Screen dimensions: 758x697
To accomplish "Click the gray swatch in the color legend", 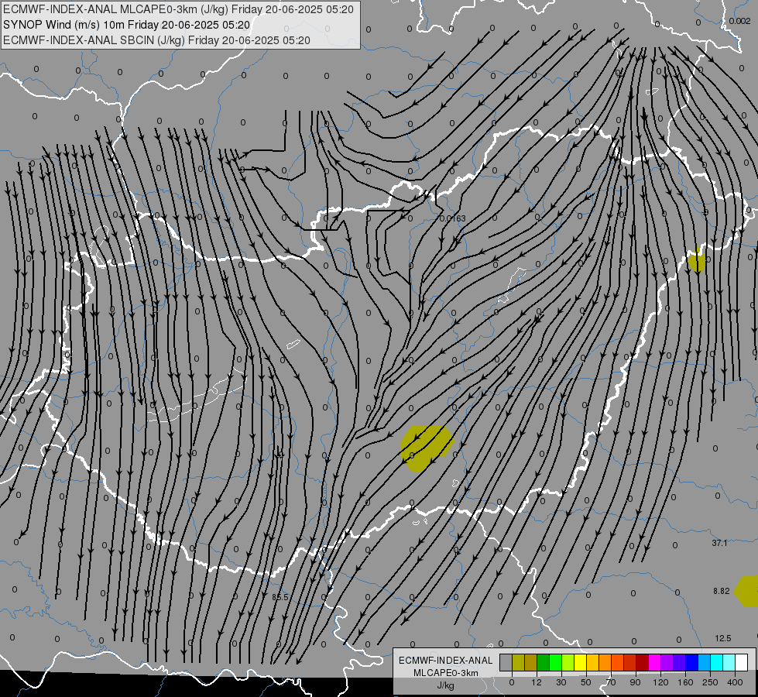I will coord(506,662).
